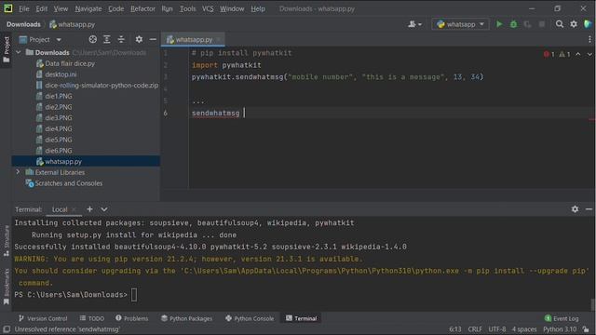
Task: Open TODO tool window
Action: click(x=92, y=318)
